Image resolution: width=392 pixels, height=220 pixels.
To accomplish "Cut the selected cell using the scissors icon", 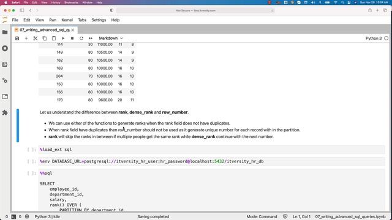I will click(x=36, y=38).
